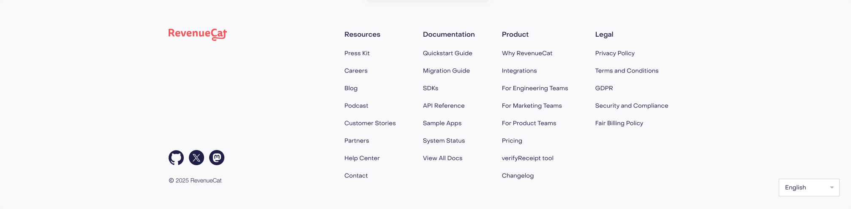Go to the Careers page
The height and width of the screenshot is (209, 851).
tap(356, 71)
